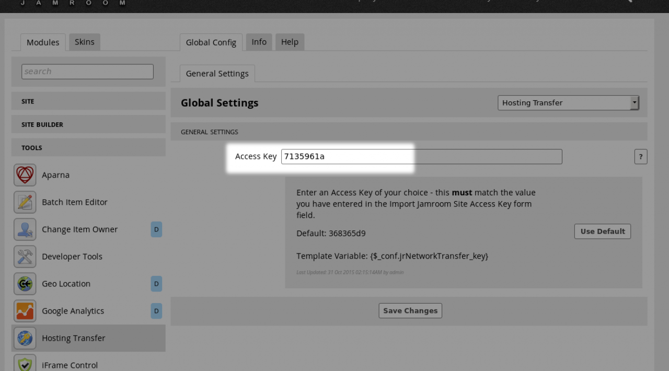The height and width of the screenshot is (371, 669).
Task: Click the iFrame Control shield icon
Action: pyautogui.click(x=25, y=364)
